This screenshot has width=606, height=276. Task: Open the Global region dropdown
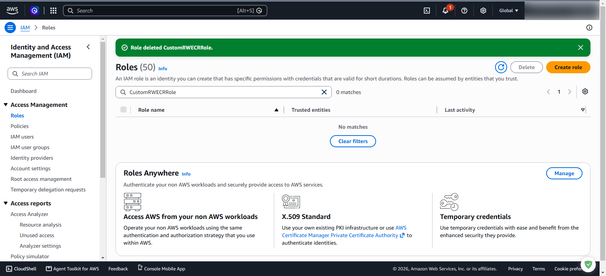[509, 11]
